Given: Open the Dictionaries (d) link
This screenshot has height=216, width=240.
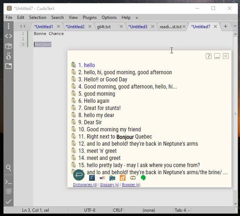Looking at the screenshot, I should 85,185.
